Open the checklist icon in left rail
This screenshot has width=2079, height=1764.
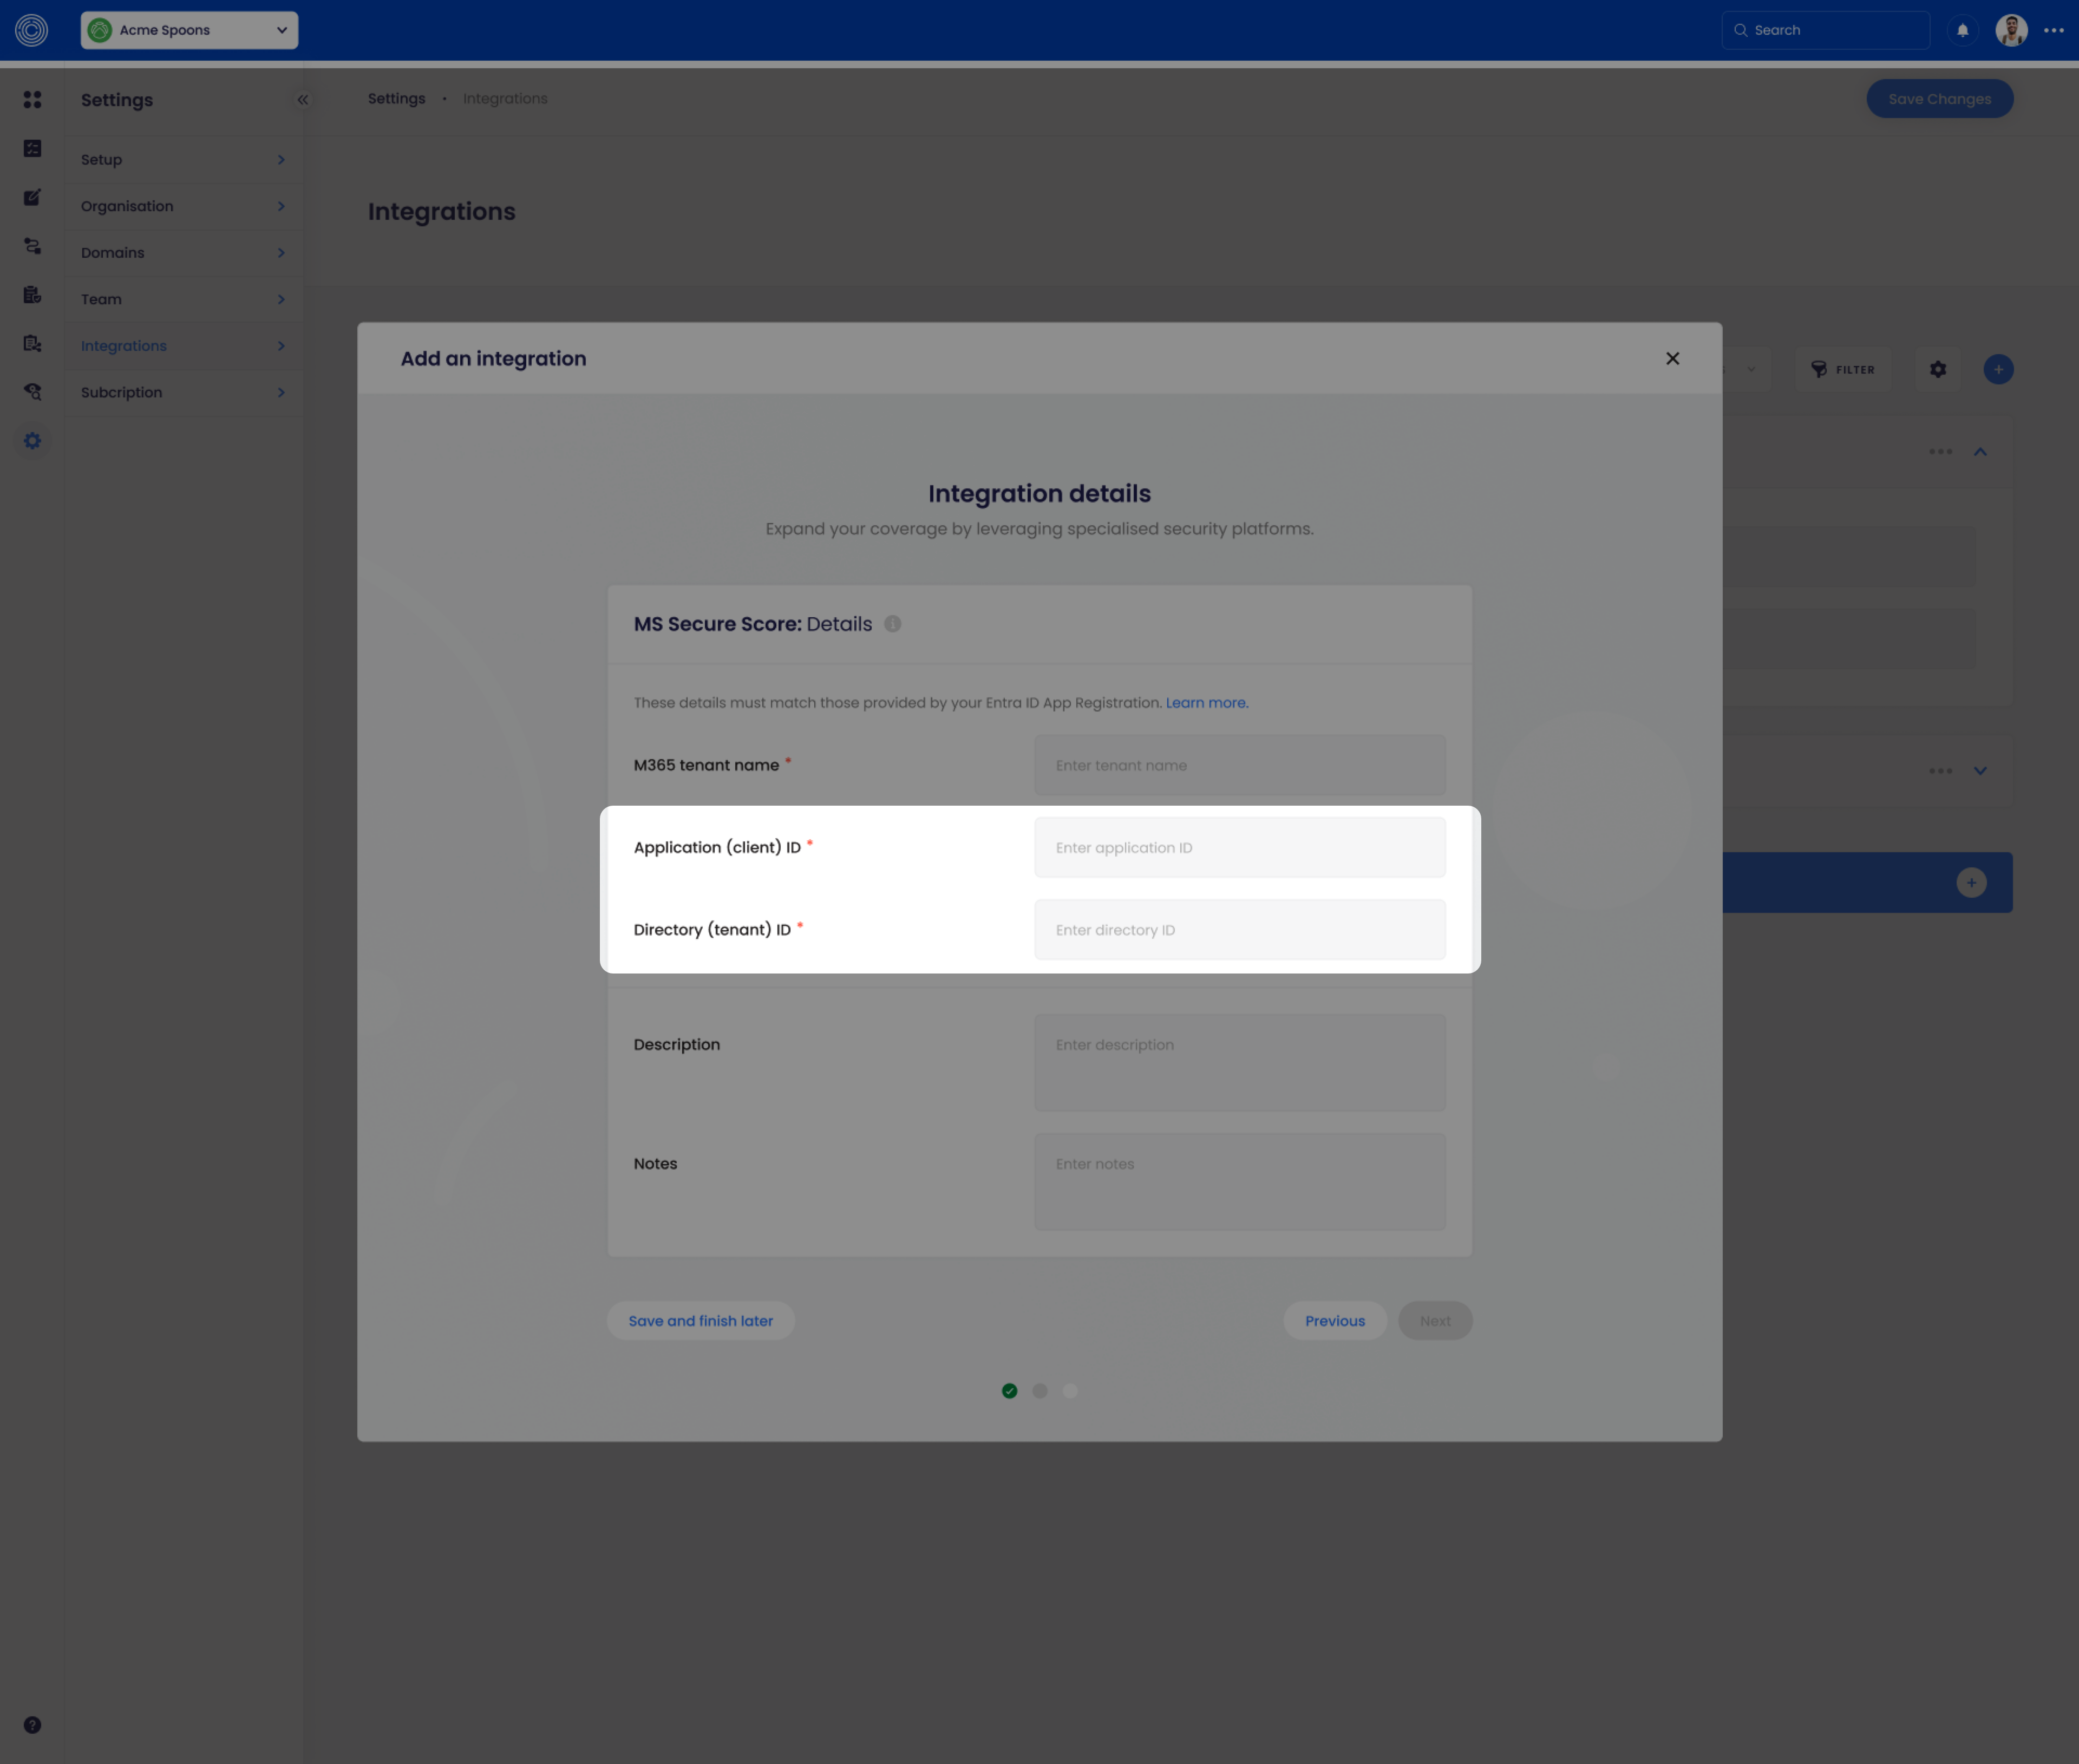[33, 148]
